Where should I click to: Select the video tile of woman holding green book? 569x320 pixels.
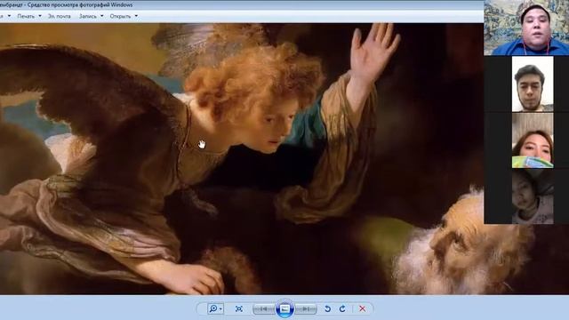point(533,140)
